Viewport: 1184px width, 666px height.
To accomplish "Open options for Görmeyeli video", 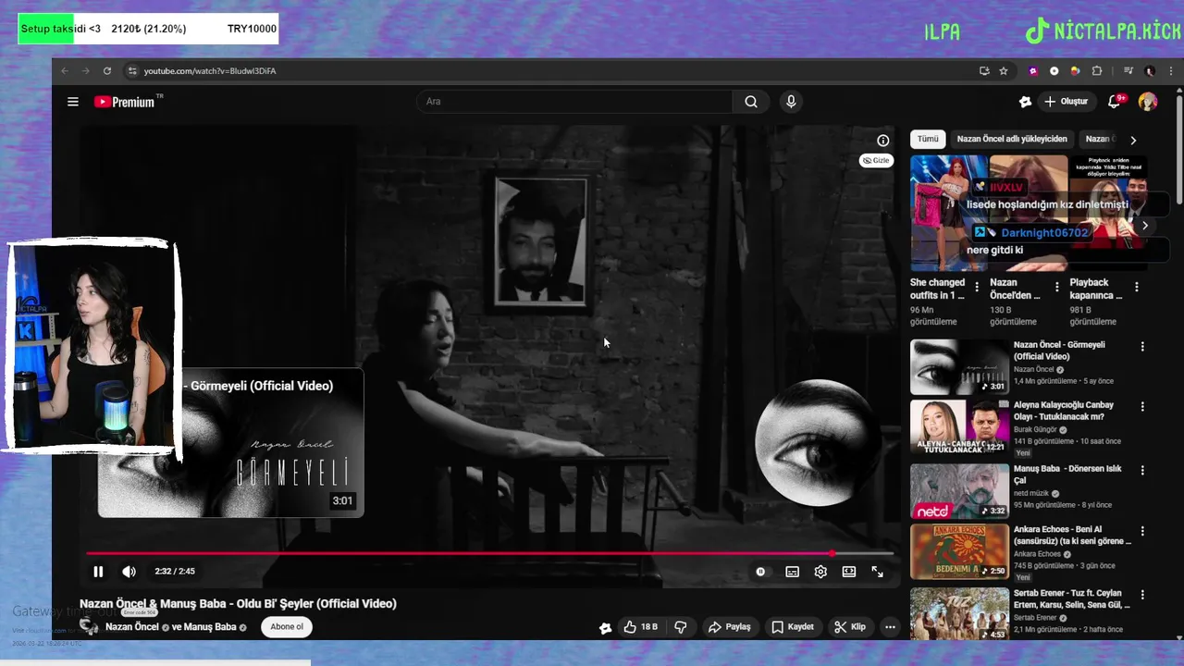I will (1142, 347).
